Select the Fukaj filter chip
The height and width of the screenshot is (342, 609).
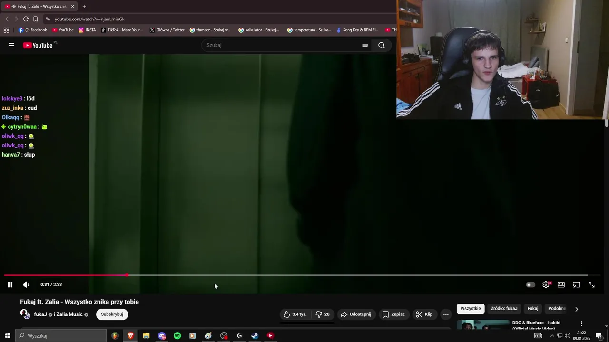coord(533,309)
